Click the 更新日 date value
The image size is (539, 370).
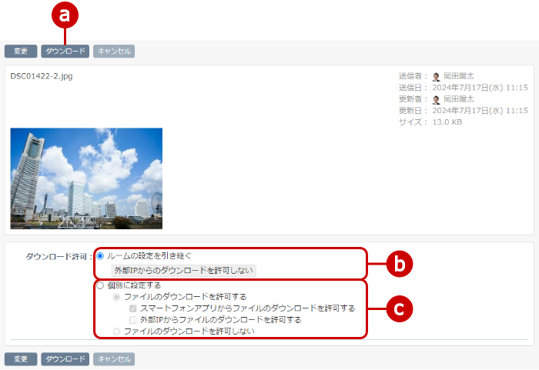click(x=480, y=111)
